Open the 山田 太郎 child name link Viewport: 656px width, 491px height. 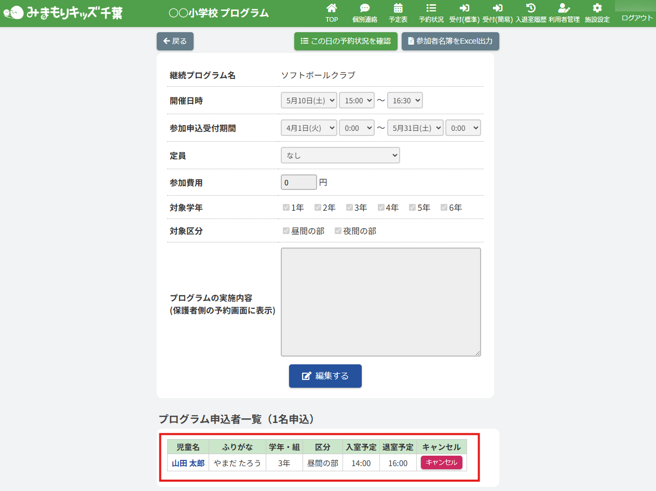click(x=188, y=463)
